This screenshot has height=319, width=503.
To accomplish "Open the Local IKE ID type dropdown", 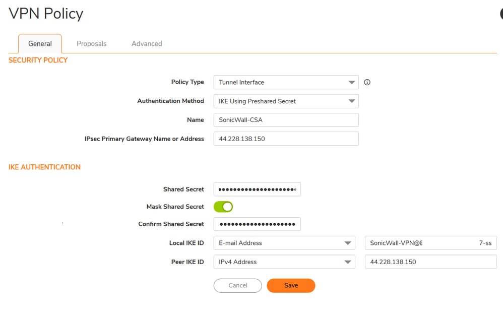I will click(x=284, y=243).
